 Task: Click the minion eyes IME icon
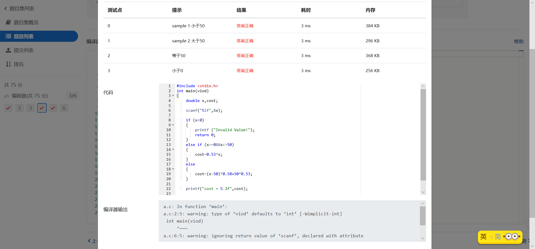click(512, 236)
